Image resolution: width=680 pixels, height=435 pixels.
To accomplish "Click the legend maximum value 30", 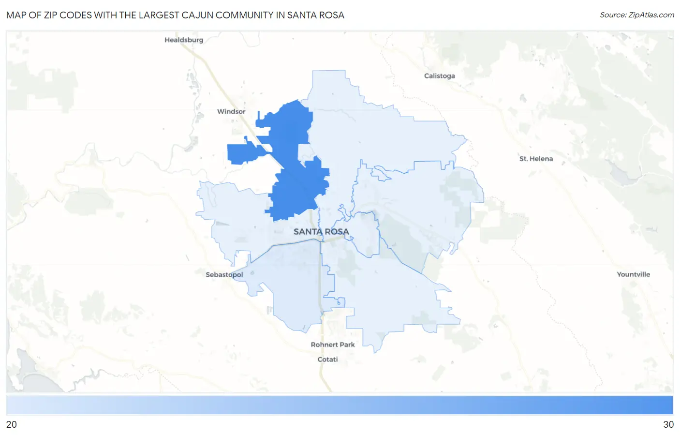I will [x=668, y=424].
